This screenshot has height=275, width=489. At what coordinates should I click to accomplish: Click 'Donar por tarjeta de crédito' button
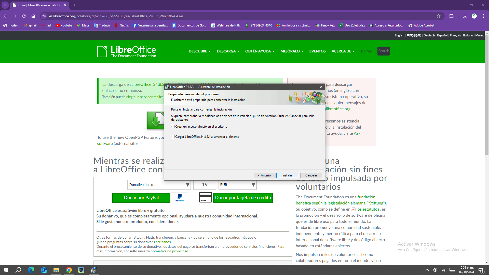[243, 198]
